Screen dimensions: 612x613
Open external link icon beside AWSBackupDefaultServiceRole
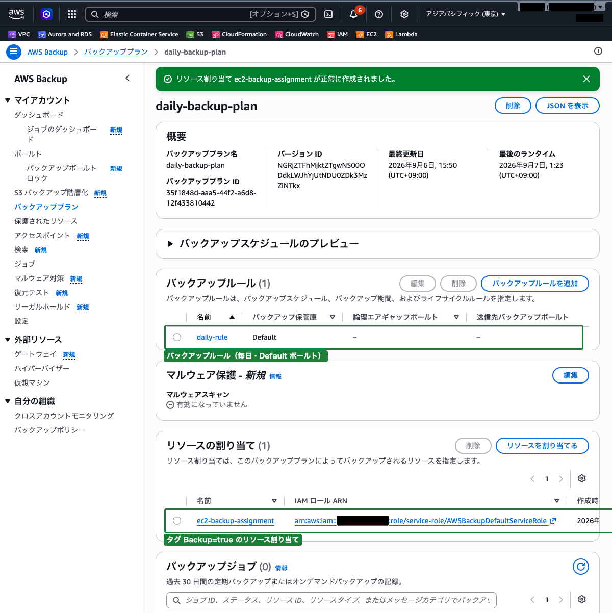[553, 521]
